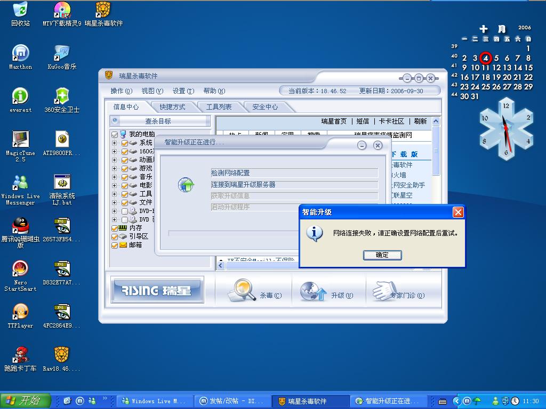This screenshot has height=409, width=546.
Task: Expand the 文件 drive tree node
Action: 114,202
